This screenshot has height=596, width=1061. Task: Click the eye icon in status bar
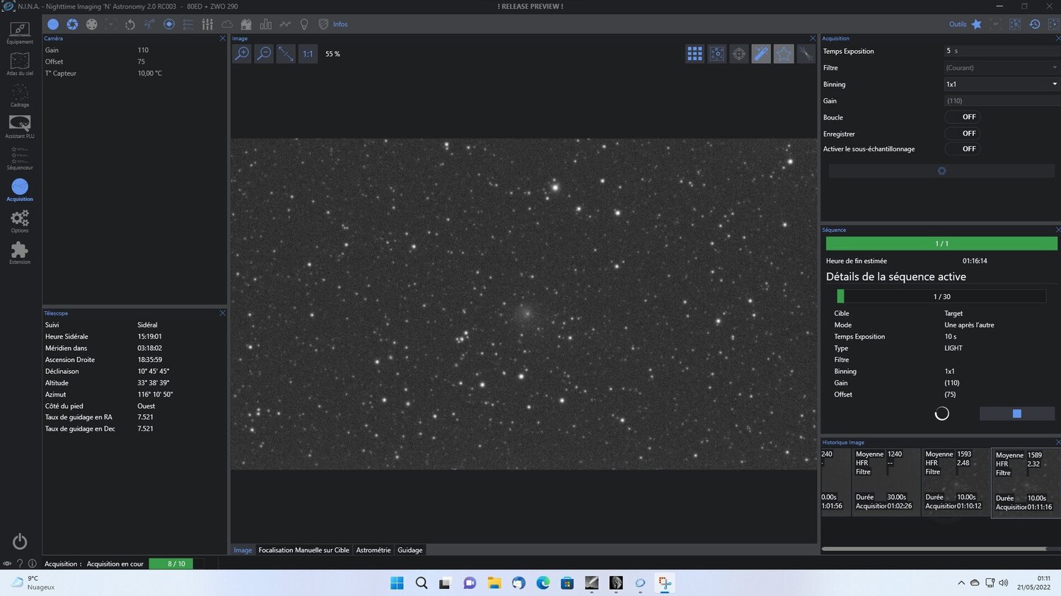coord(7,563)
